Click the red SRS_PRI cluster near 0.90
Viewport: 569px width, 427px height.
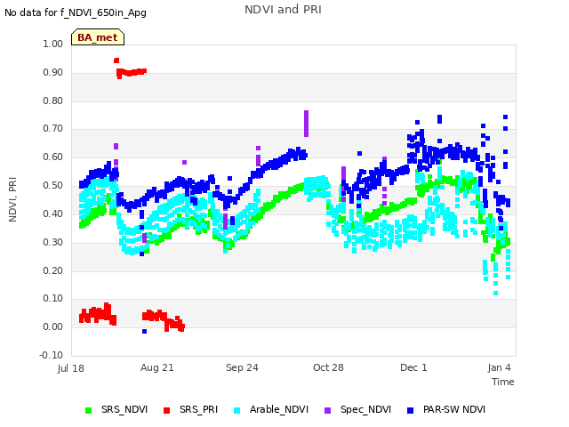(x=132, y=72)
